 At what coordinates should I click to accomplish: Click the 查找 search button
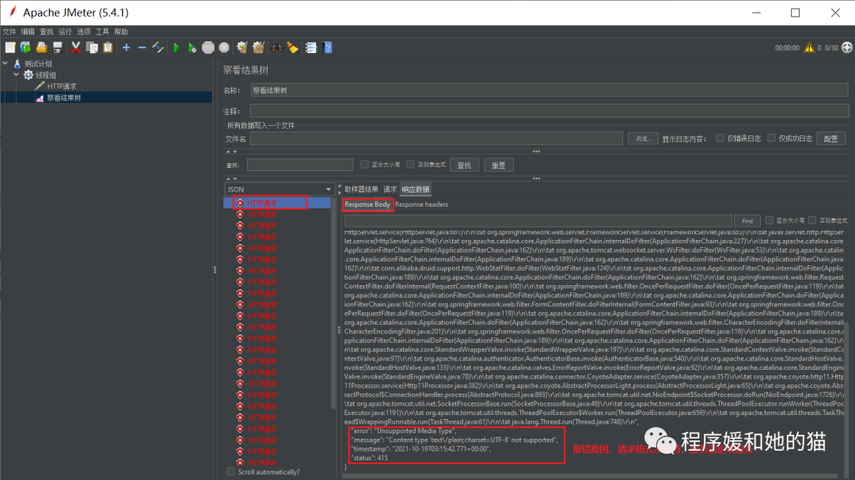(464, 166)
